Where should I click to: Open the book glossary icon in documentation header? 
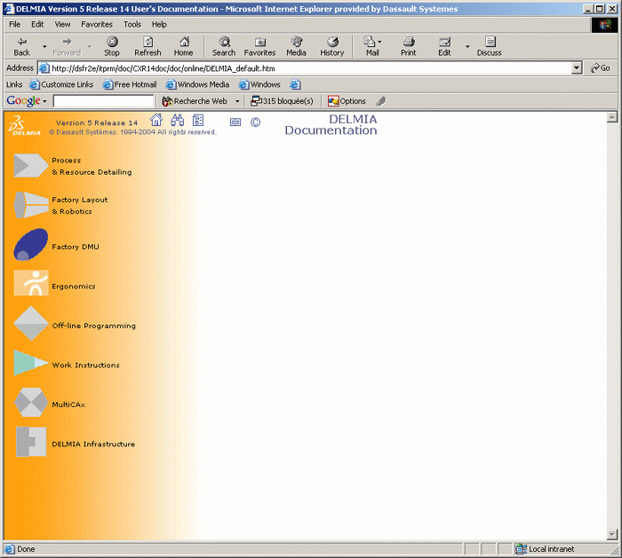pos(235,122)
